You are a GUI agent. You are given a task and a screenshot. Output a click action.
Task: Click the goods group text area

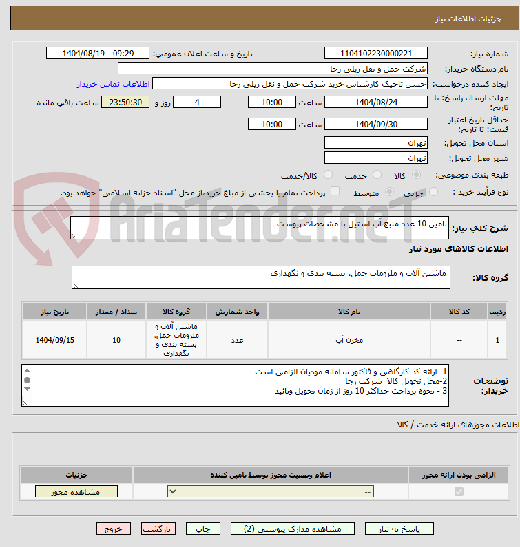click(x=261, y=277)
